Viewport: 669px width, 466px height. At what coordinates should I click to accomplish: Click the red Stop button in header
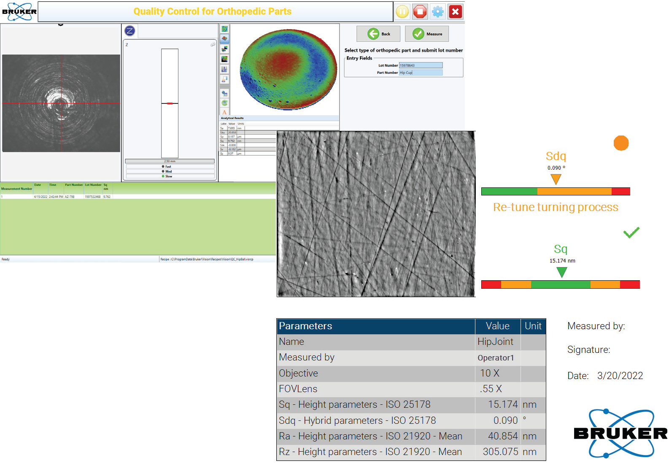pos(420,11)
